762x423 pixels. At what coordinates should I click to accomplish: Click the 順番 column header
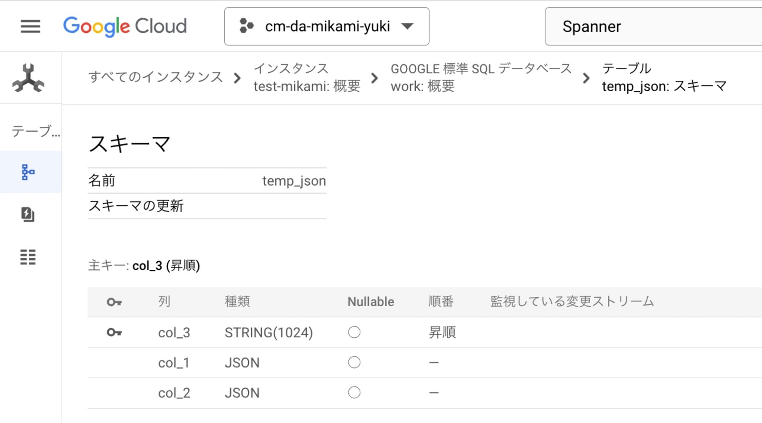(x=441, y=301)
